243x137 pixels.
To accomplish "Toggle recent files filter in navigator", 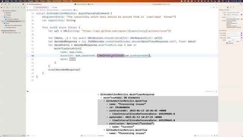I will pyautogui.click(x=23, y=135).
